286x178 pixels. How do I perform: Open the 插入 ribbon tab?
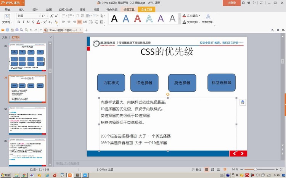click(21, 10)
